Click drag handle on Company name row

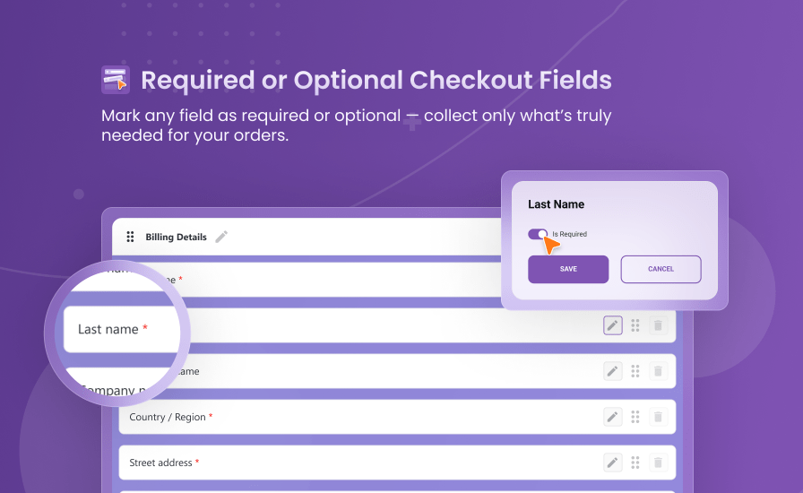tap(635, 371)
